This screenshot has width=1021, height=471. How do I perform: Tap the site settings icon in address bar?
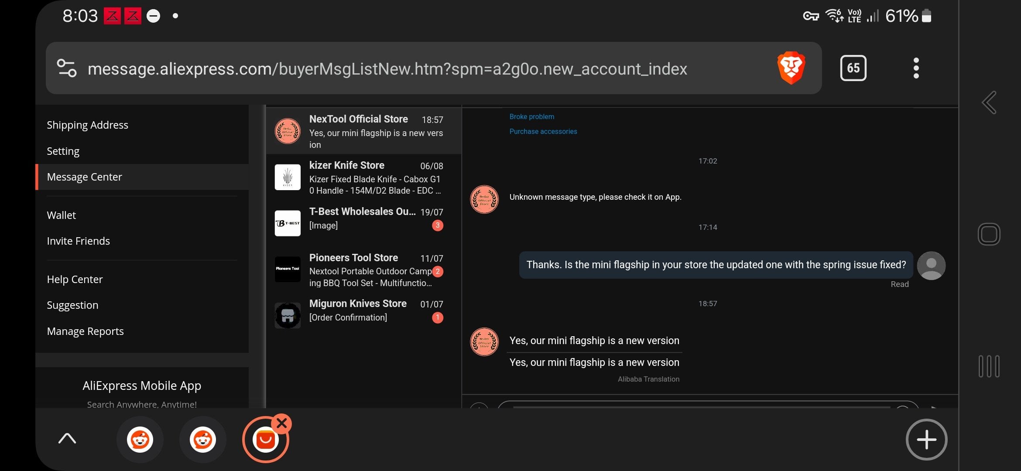click(x=67, y=68)
